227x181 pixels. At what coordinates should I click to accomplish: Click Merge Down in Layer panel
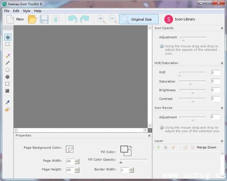(x=207, y=147)
